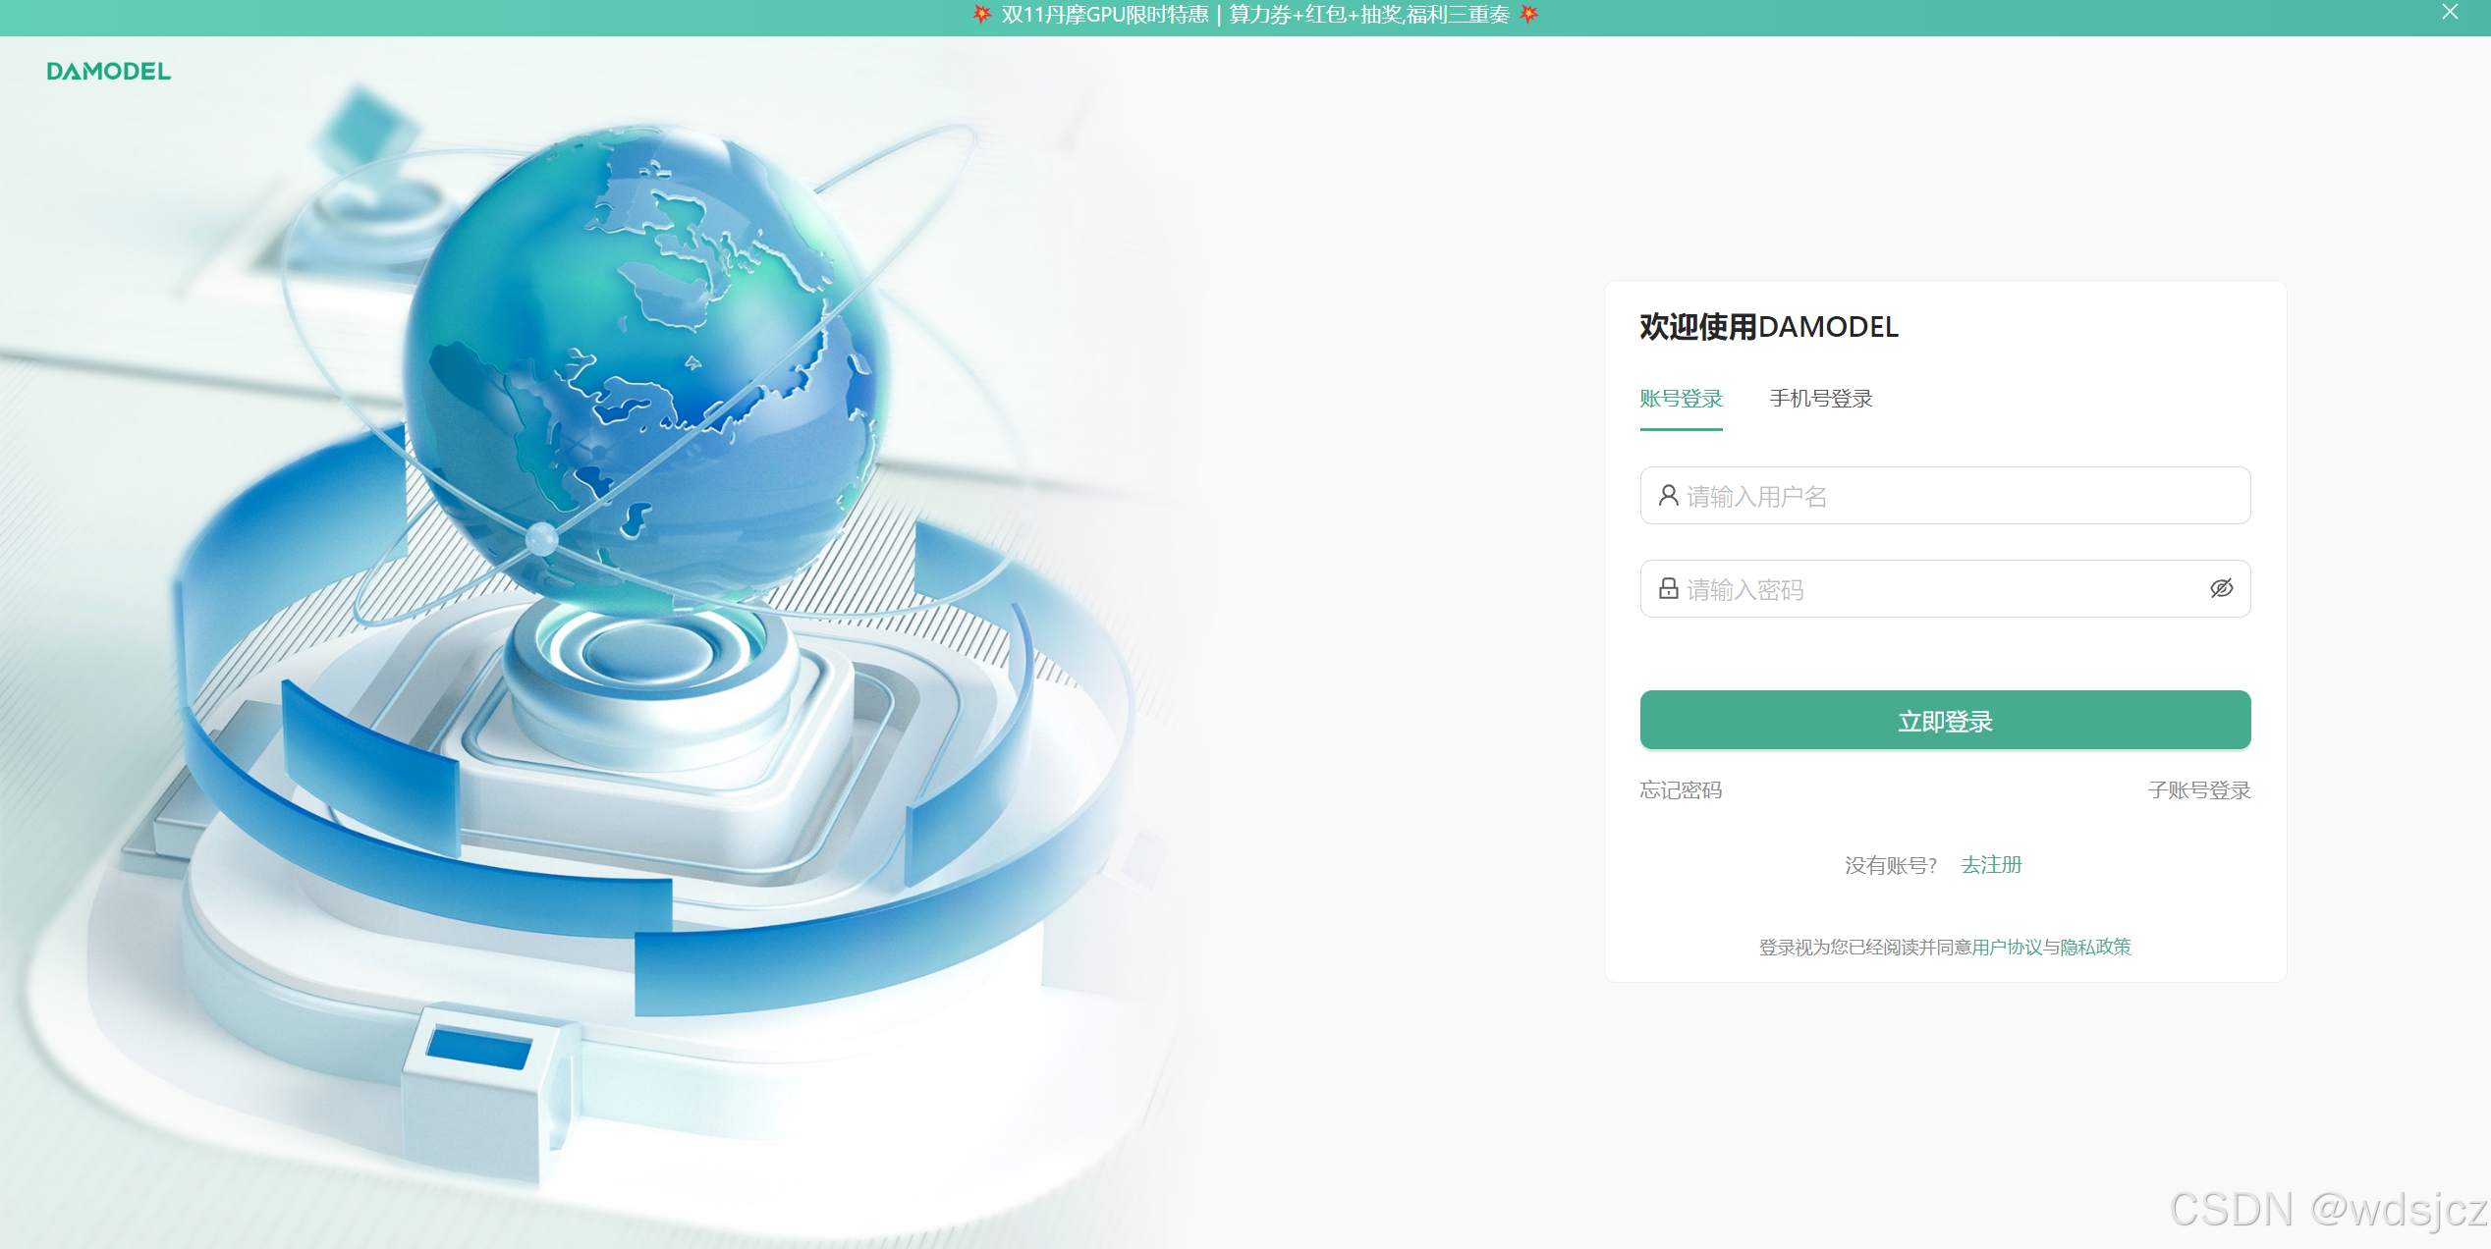Click the DAMODEL logo
The height and width of the screenshot is (1249, 2491).
click(108, 71)
